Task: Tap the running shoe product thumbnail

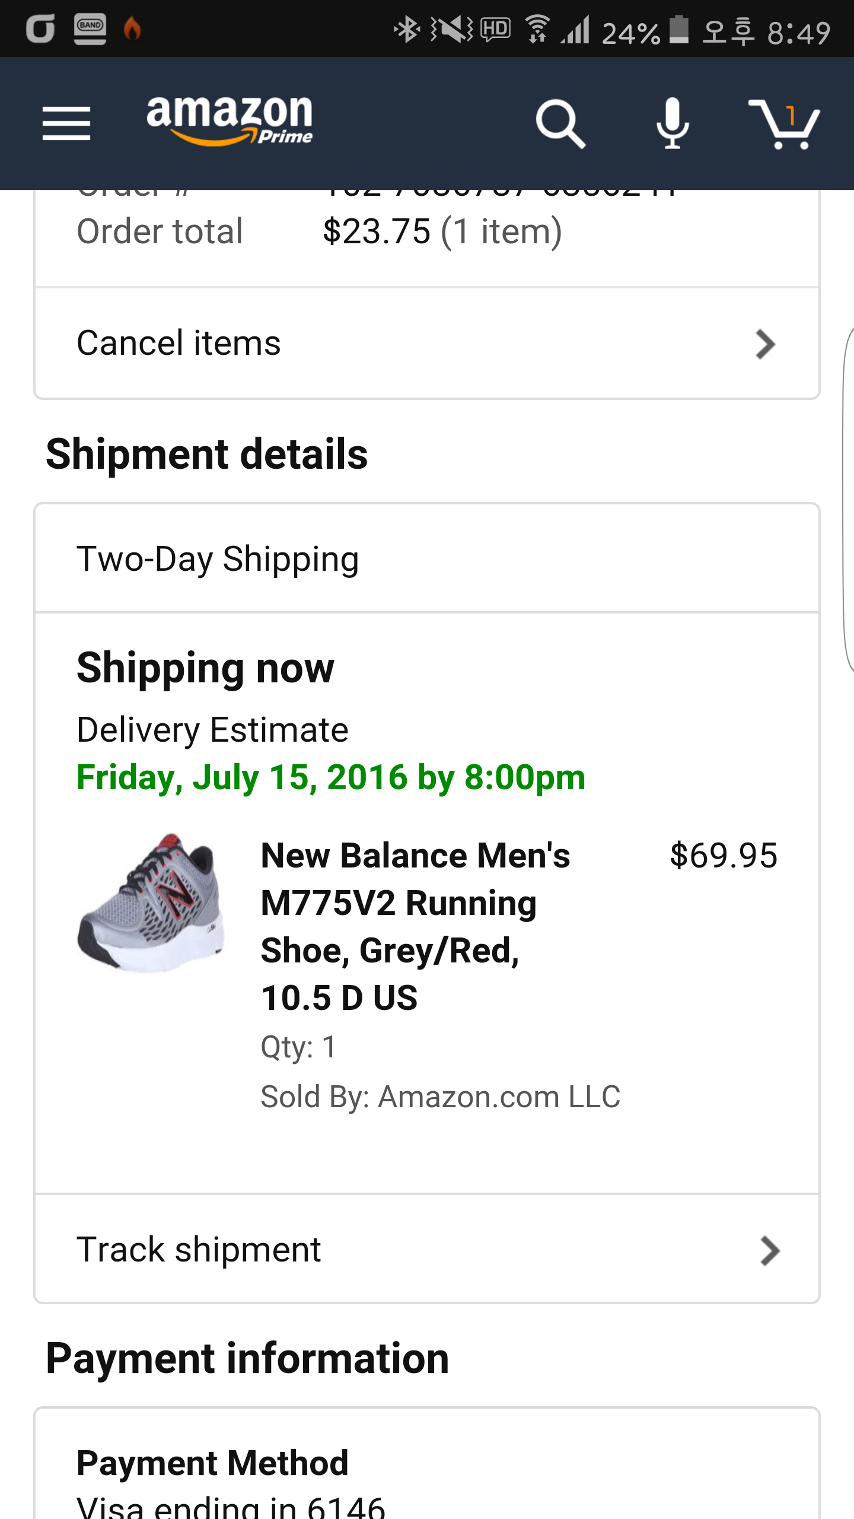Action: pos(152,902)
